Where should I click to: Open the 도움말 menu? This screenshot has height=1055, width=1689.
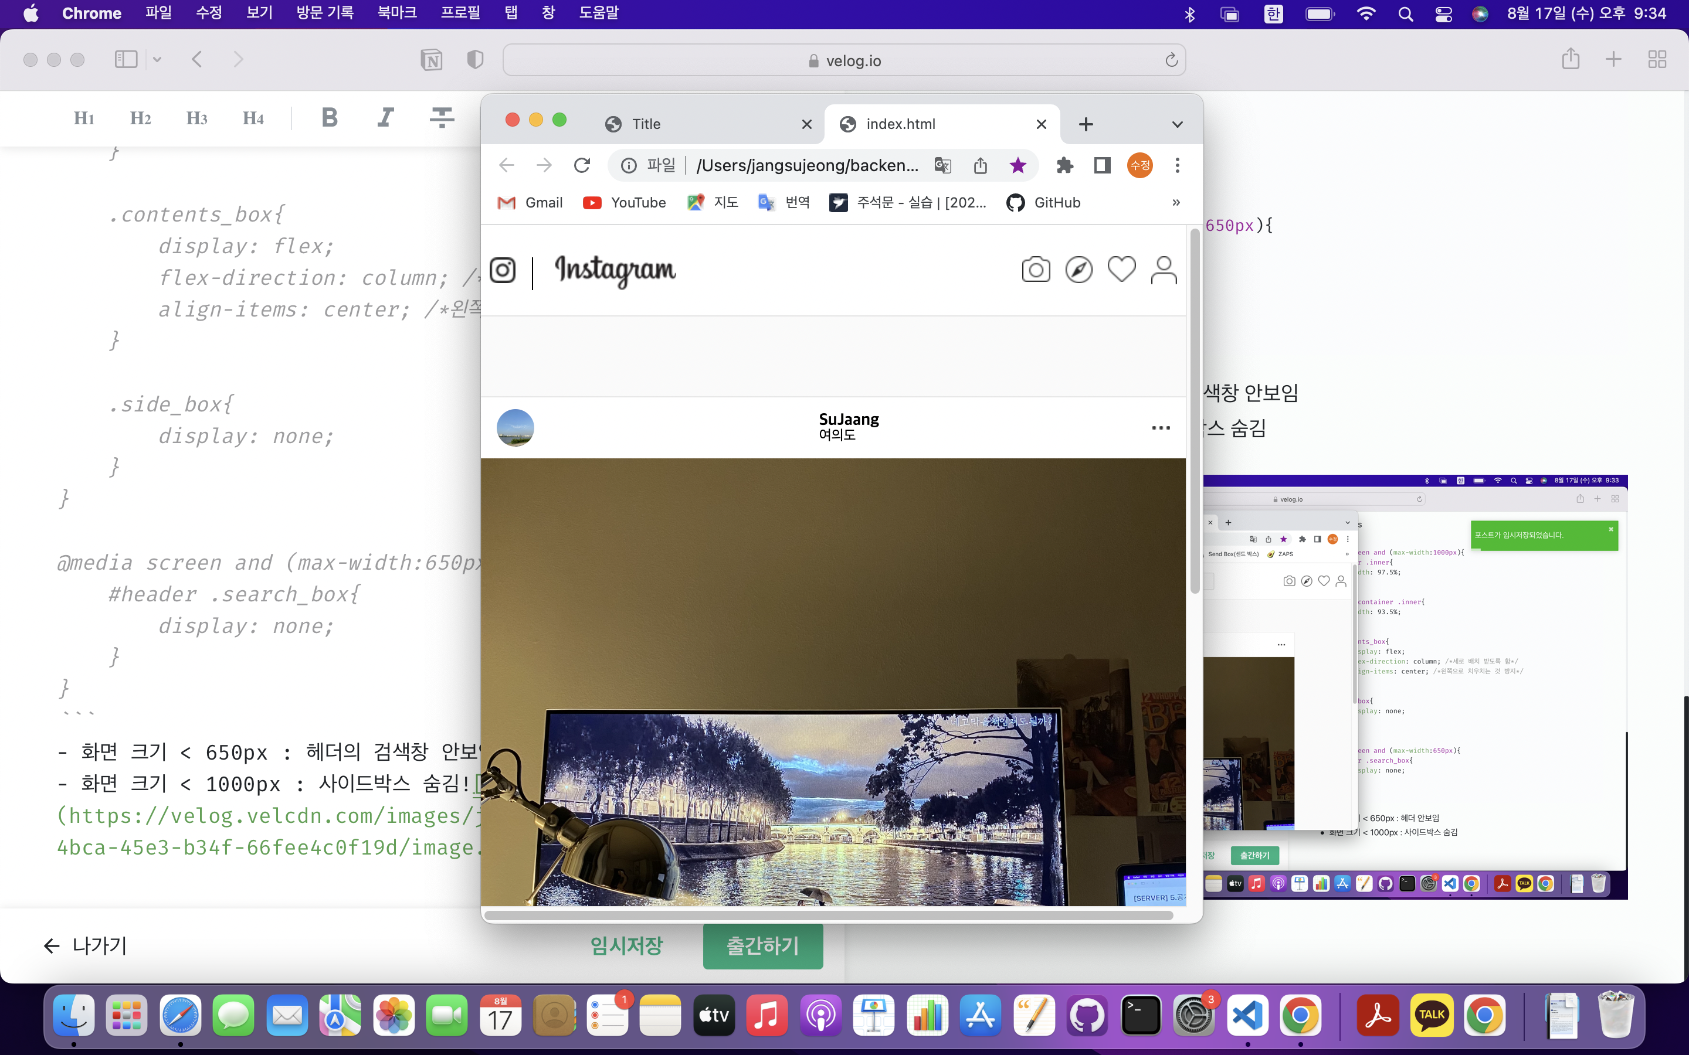(599, 13)
